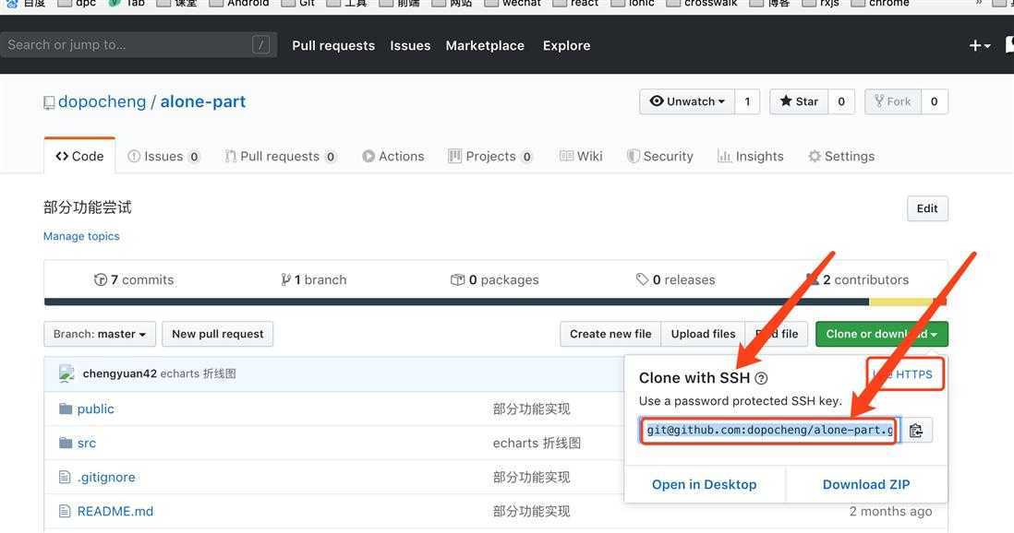Click the latest commit message echarts 折线图
The height and width of the screenshot is (533, 1014).
198,373
